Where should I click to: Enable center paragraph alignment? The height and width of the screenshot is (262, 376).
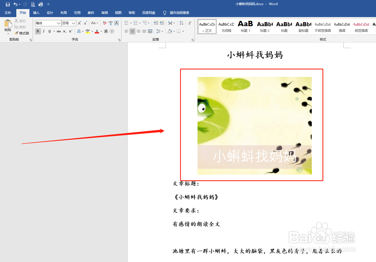tap(132, 31)
